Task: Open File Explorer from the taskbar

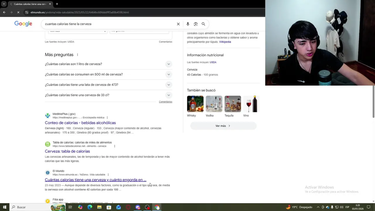Action: point(99,207)
